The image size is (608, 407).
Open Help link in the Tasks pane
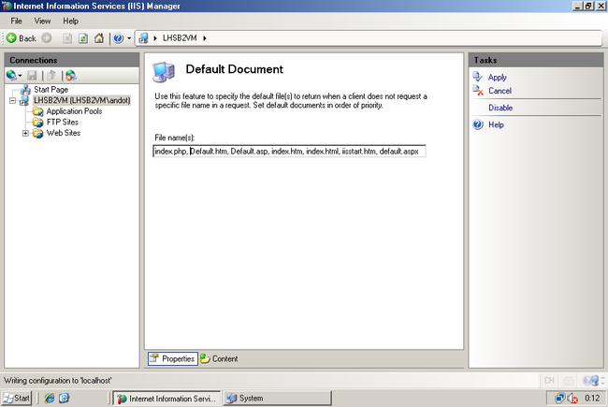click(496, 125)
